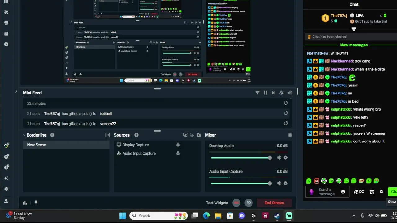Click the faded audio icon in Sources header
This screenshot has height=223, width=397.
point(192,135)
